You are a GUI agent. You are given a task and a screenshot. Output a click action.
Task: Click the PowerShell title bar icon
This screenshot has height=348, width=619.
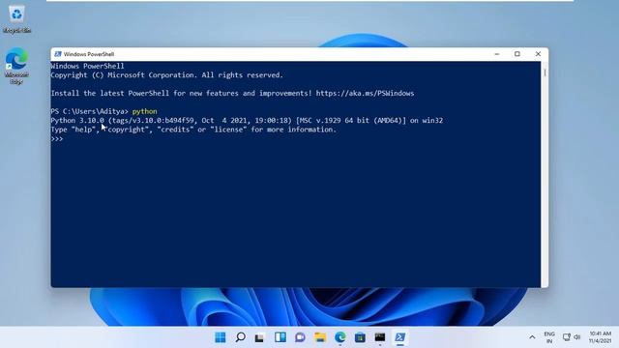[58, 54]
